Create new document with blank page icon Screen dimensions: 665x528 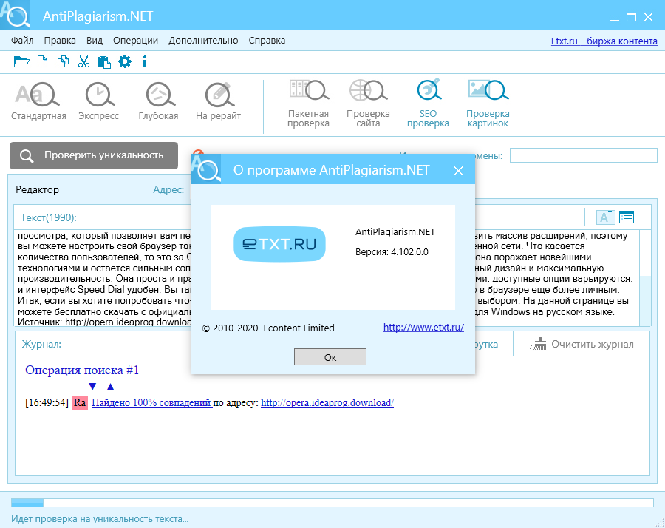tap(42, 62)
